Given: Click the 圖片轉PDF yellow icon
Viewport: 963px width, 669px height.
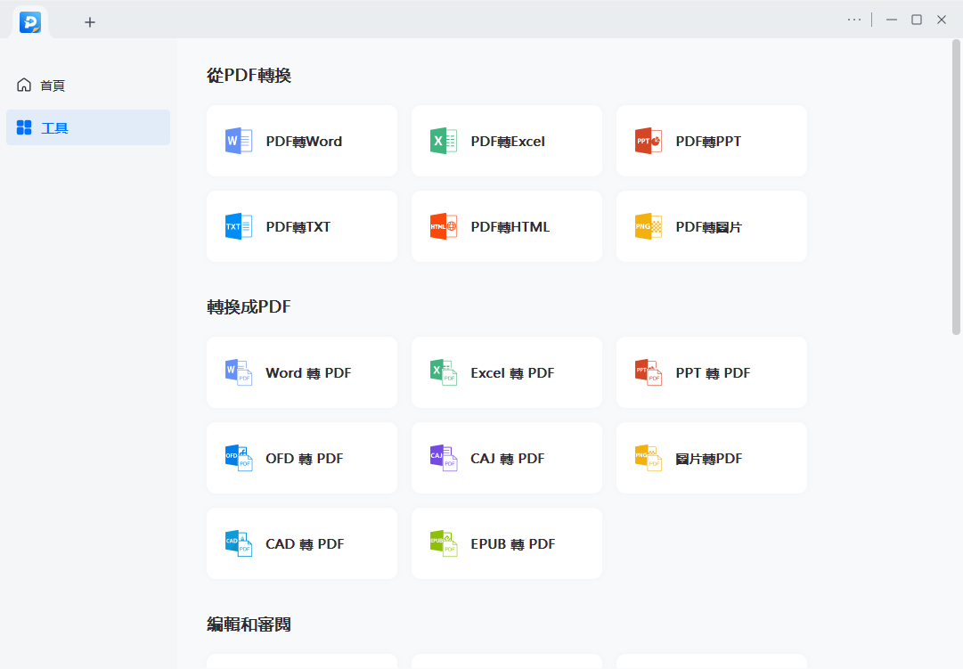Looking at the screenshot, I should (x=649, y=458).
